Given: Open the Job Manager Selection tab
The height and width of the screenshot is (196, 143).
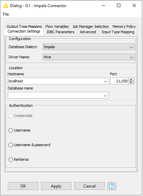Looking at the screenshot, I should coord(90,26).
